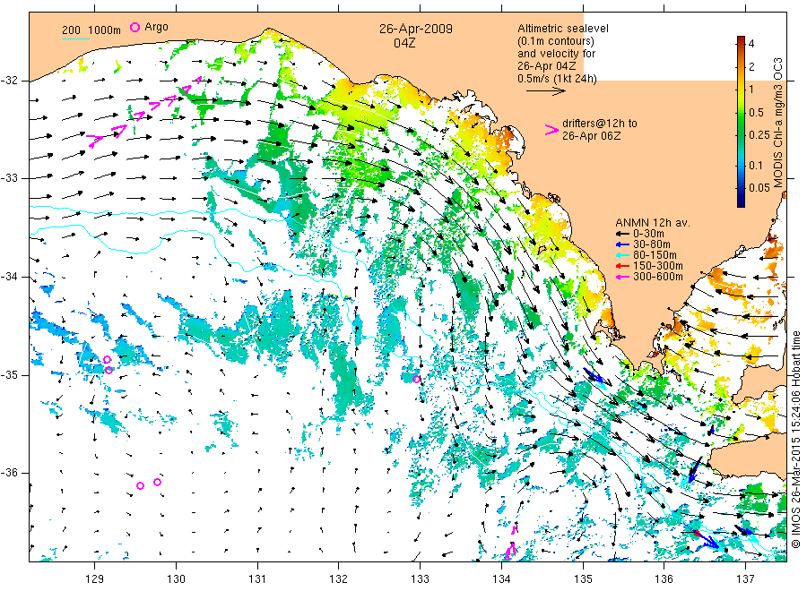
Task: Click the 'ANMN 12h av.' legend heading
Action: 649,221
